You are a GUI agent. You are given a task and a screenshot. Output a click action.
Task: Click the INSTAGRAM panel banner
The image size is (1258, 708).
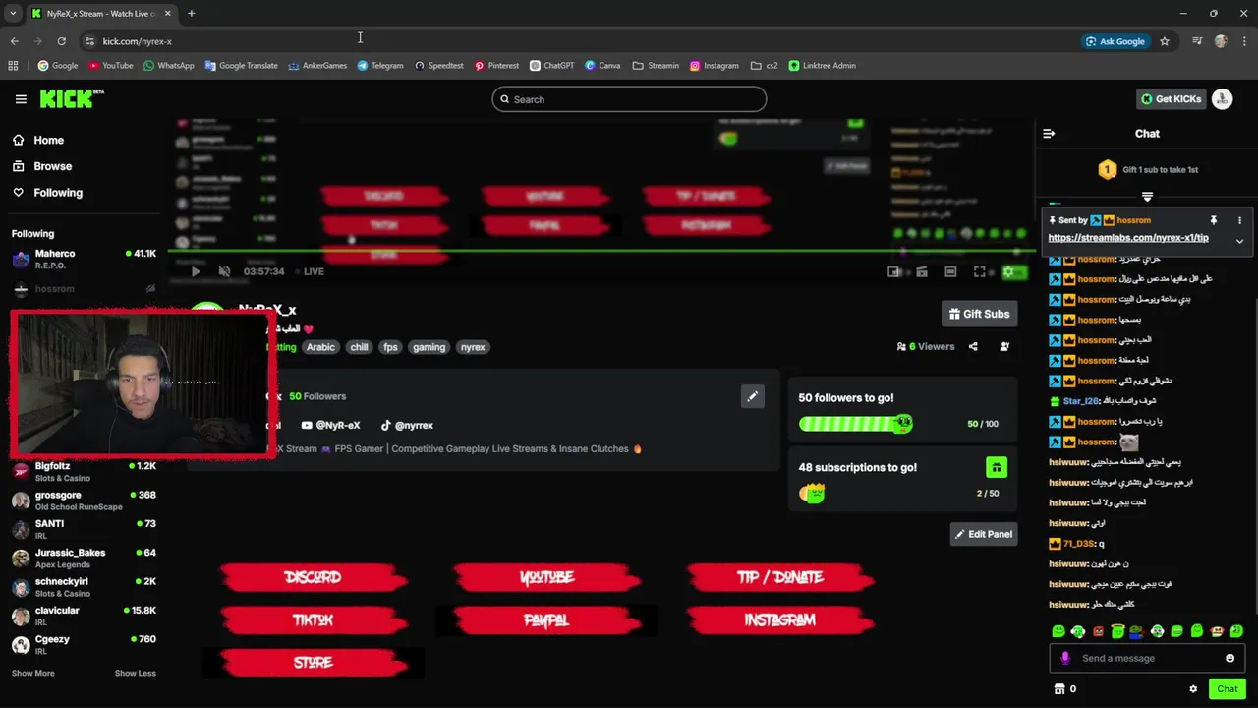(780, 620)
